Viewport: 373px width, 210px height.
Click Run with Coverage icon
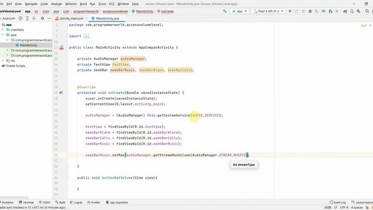pos(316,11)
